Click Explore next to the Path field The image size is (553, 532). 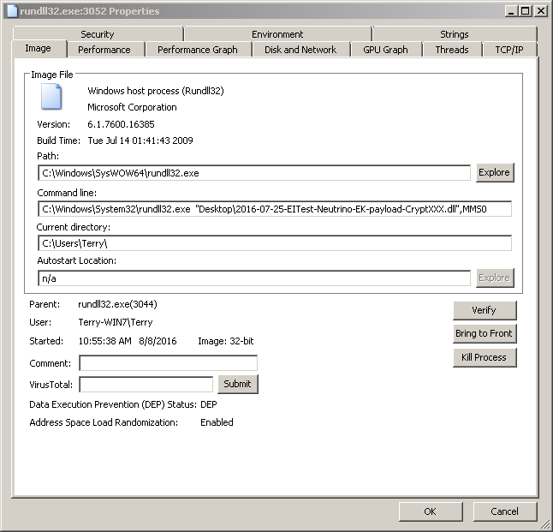pos(495,172)
